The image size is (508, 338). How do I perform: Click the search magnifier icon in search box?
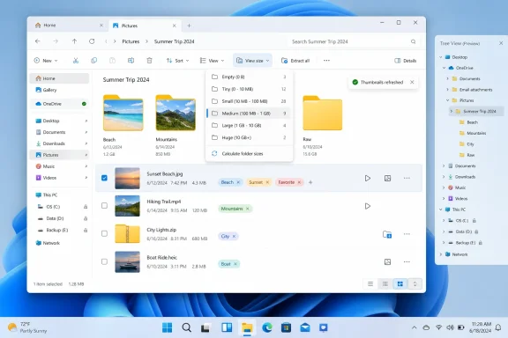[x=413, y=41]
